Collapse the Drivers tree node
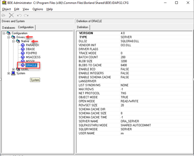 (x=9, y=37)
